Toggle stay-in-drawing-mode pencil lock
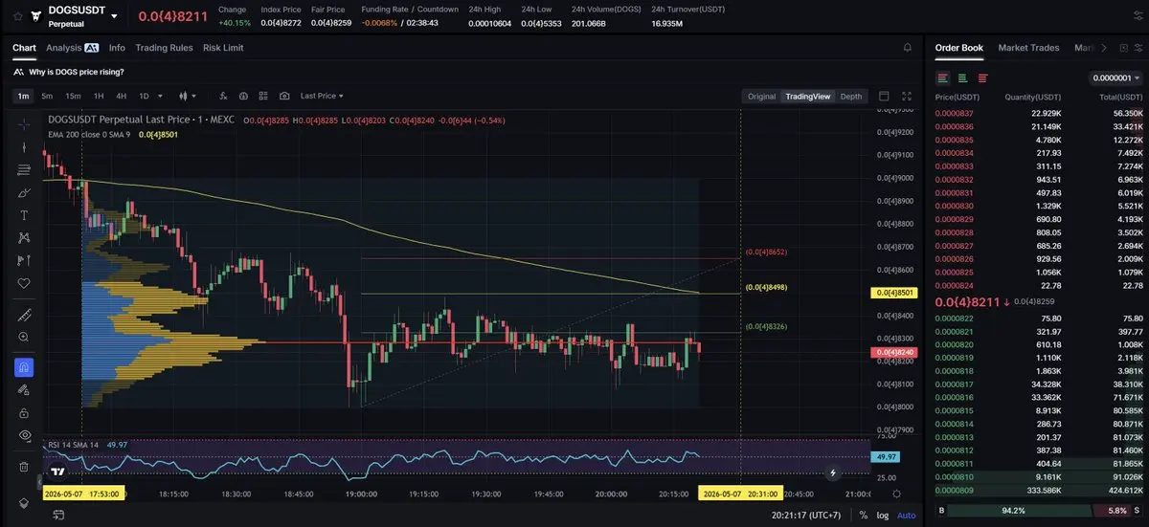This screenshot has height=527, width=1149. click(x=24, y=390)
